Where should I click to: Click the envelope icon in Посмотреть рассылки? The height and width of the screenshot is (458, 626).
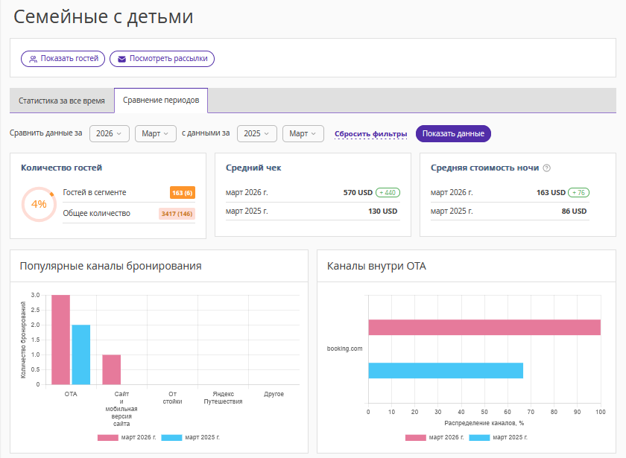(121, 59)
